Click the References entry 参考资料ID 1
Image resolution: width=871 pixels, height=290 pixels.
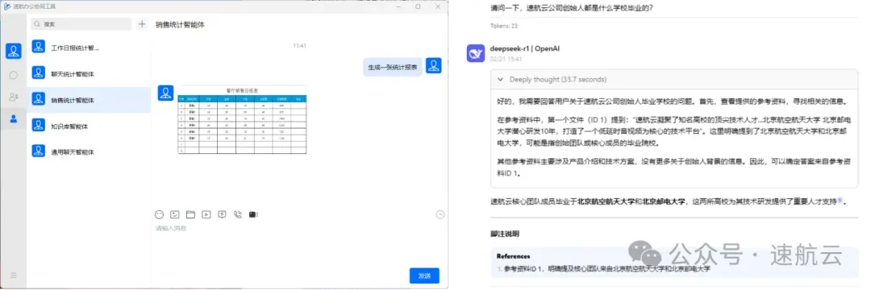click(606, 269)
